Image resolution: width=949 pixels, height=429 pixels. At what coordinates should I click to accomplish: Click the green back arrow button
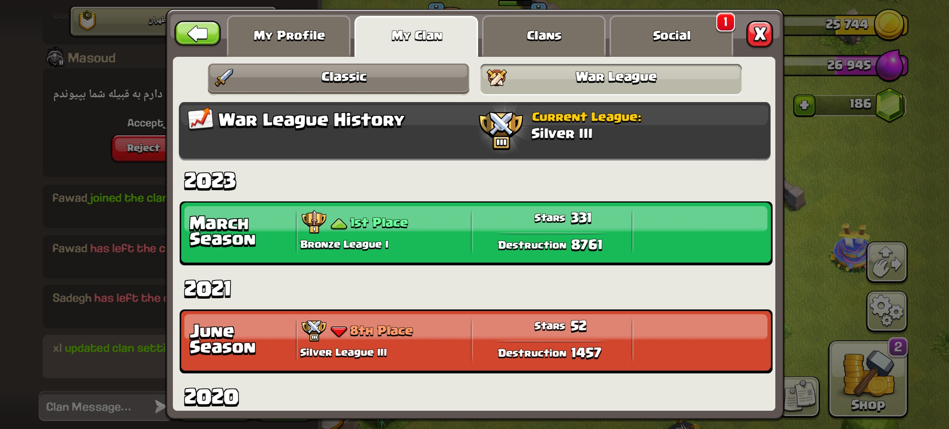(x=198, y=34)
